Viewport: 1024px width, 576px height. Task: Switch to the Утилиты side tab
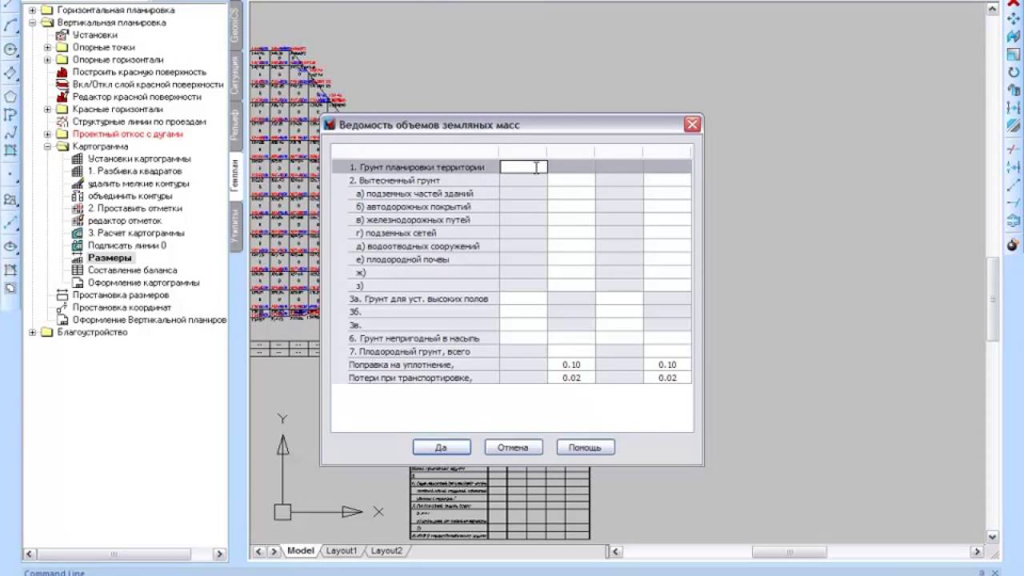236,227
